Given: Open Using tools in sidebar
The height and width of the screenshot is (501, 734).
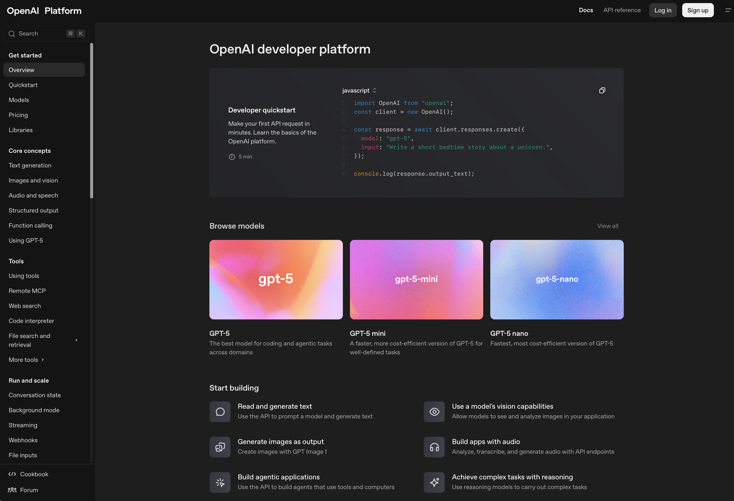Looking at the screenshot, I should click(x=24, y=276).
